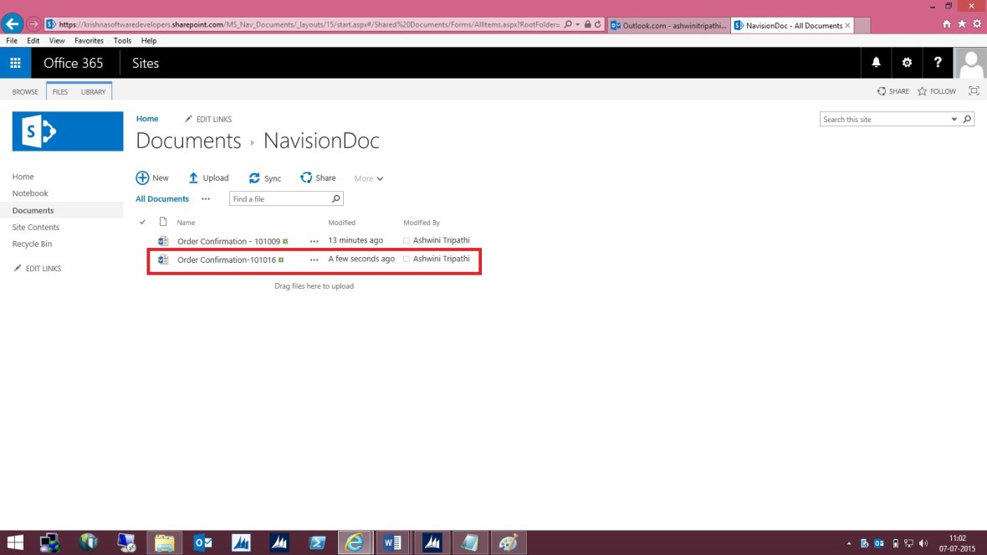987x555 pixels.
Task: Open the ellipsis menu for Order Confirmation-101016
Action: (x=315, y=259)
